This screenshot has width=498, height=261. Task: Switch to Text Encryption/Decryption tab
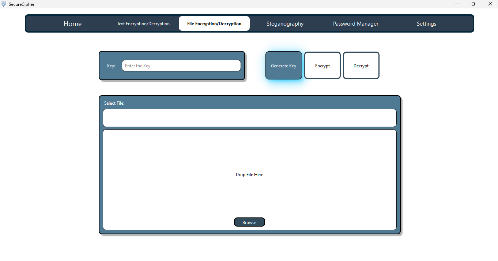[x=143, y=24]
